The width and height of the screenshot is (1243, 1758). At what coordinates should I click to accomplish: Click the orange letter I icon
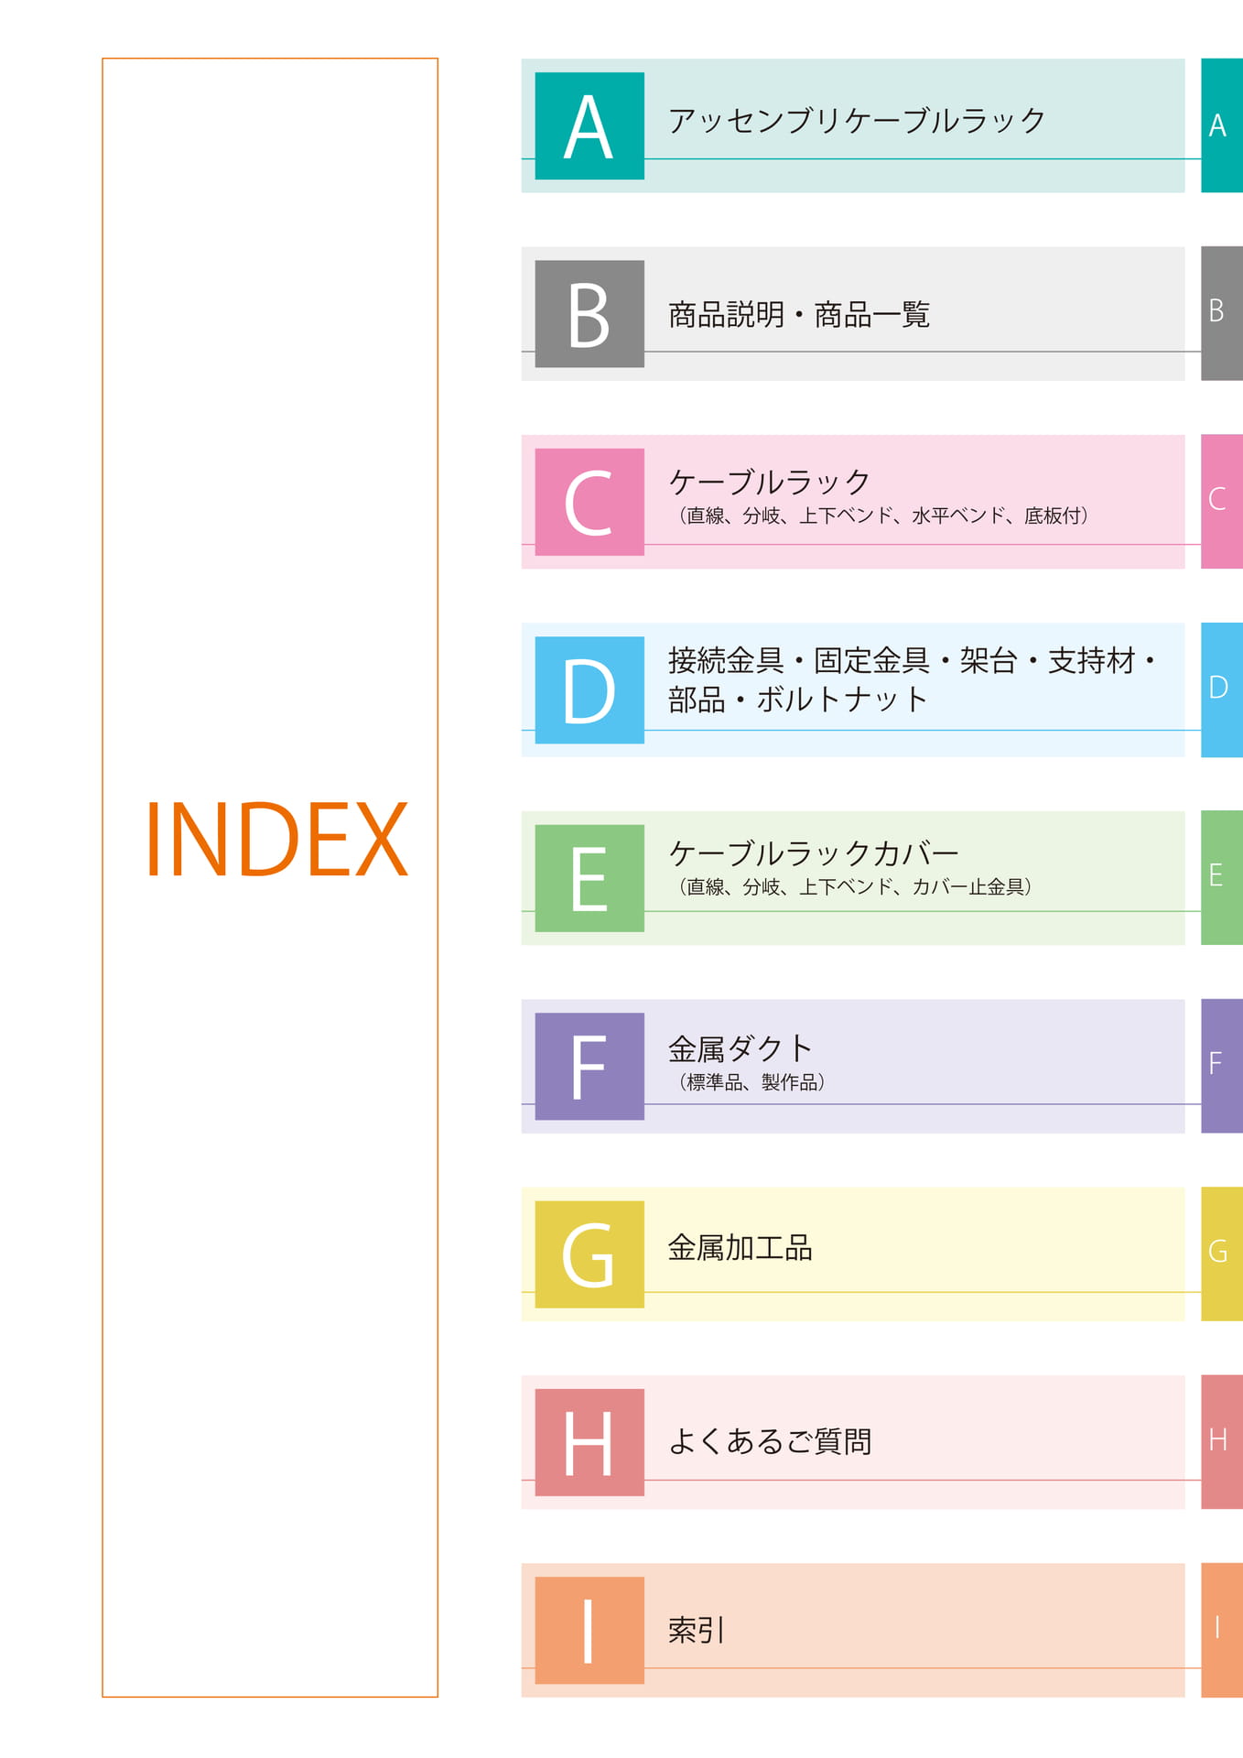[589, 1631]
